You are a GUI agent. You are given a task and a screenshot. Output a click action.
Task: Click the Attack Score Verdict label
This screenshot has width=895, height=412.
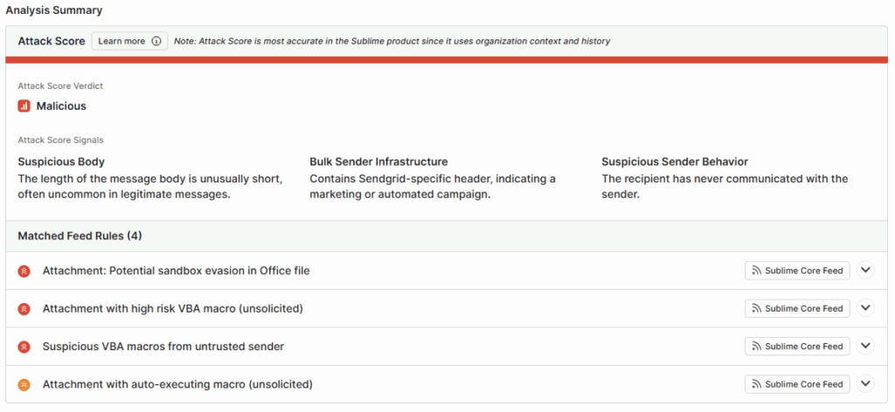tap(60, 86)
